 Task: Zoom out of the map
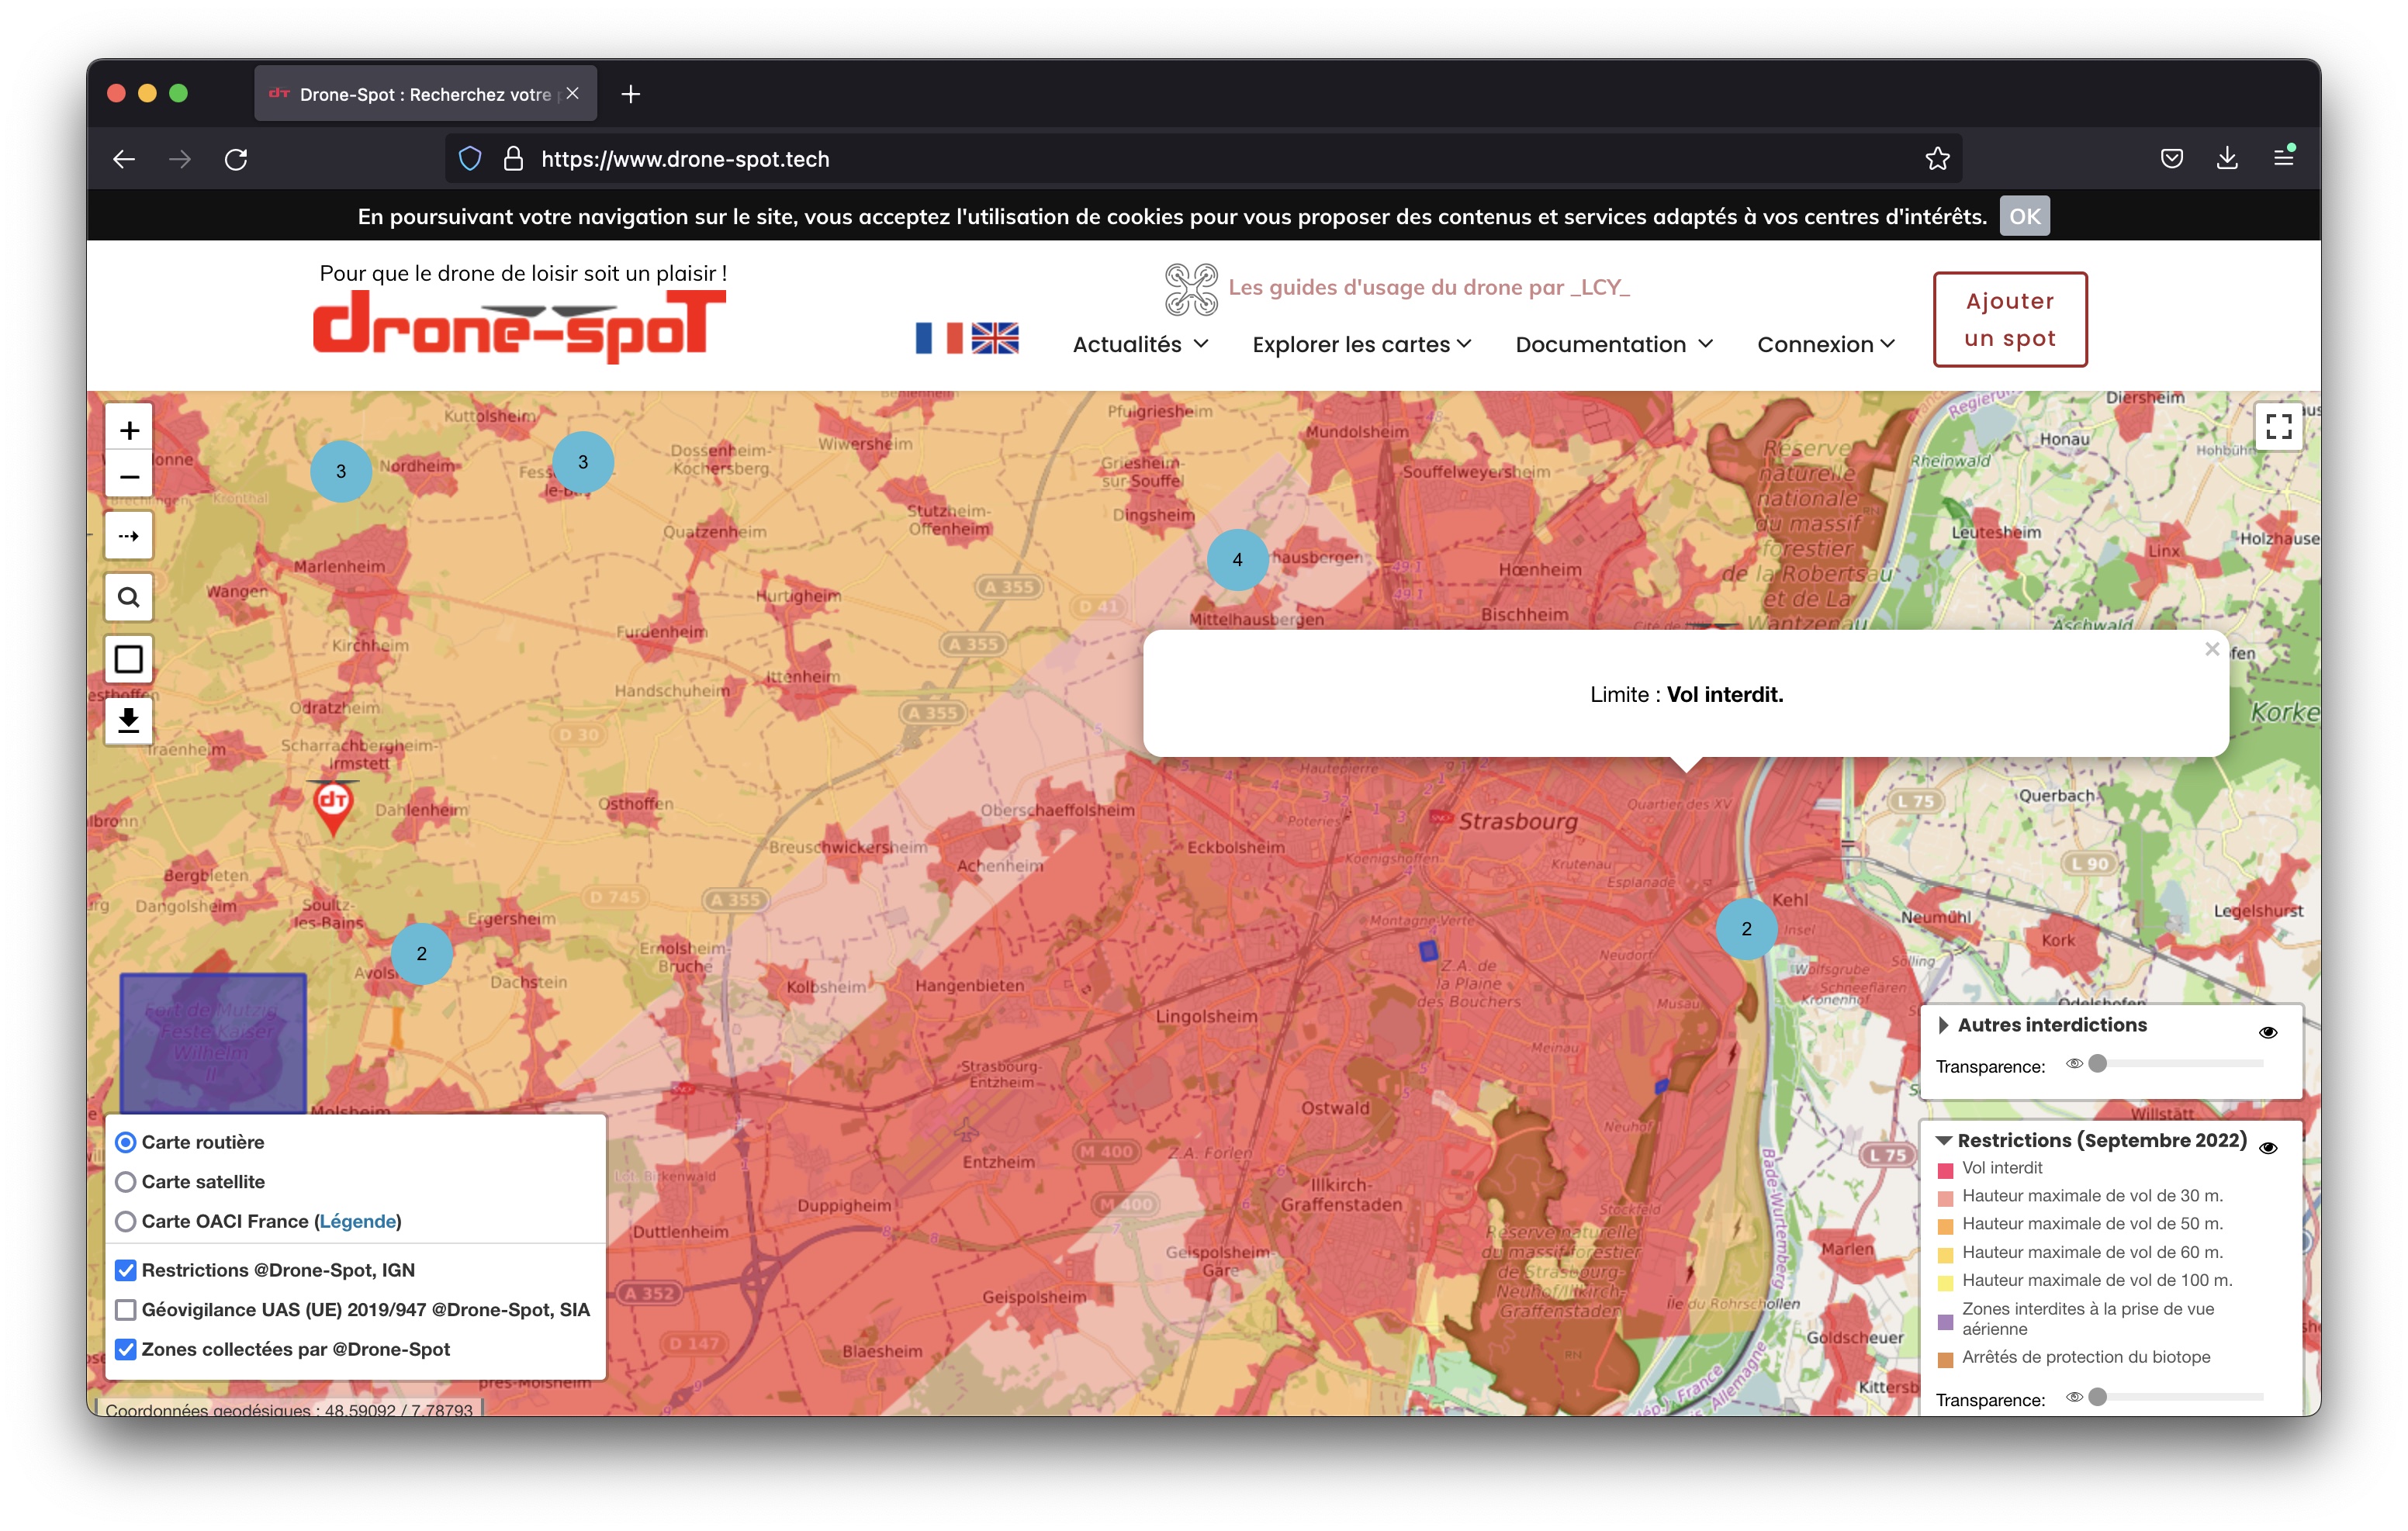coord(129,476)
